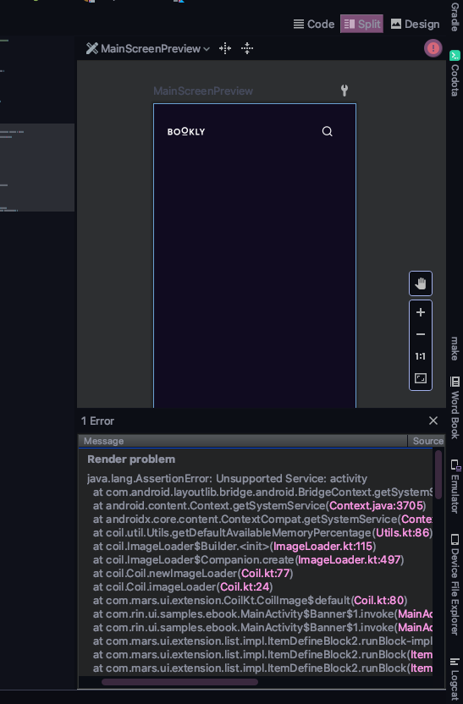The height and width of the screenshot is (704, 463).
Task: Click the Render problem heading
Action: [131, 459]
